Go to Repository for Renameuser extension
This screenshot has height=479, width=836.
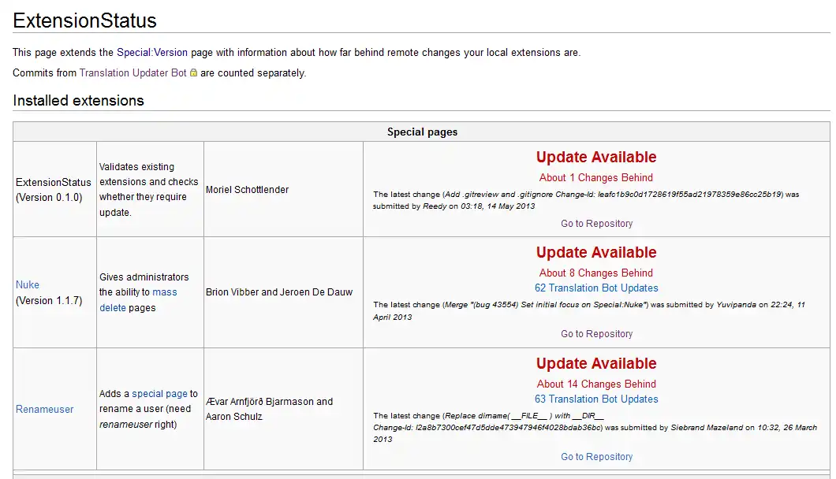[x=596, y=457]
